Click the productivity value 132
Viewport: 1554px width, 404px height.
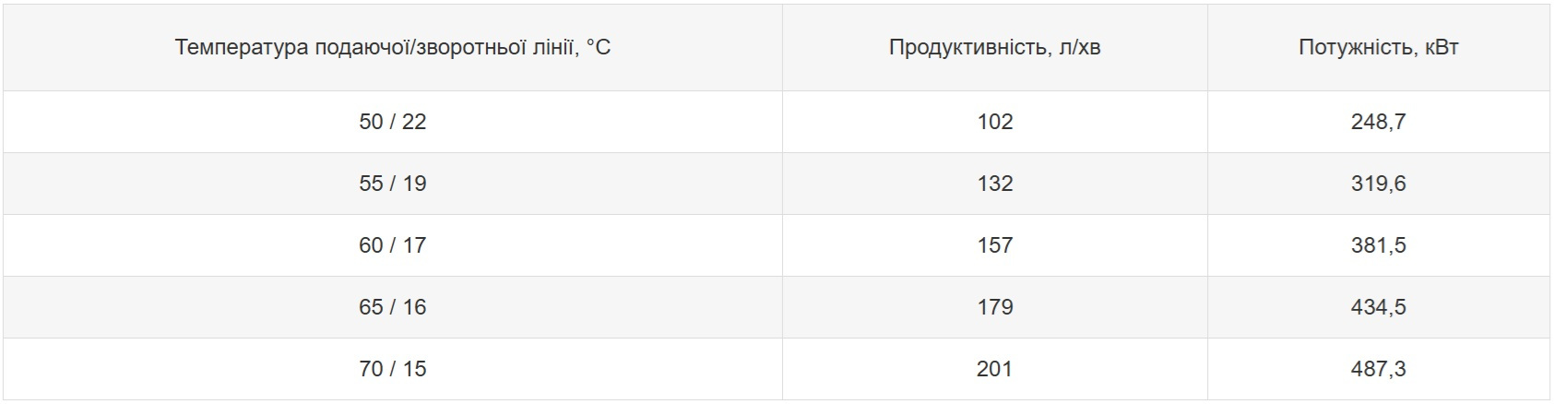(994, 184)
